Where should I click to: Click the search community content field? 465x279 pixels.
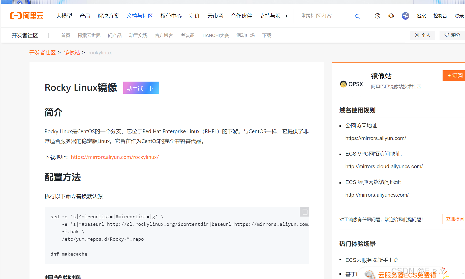coord(325,16)
